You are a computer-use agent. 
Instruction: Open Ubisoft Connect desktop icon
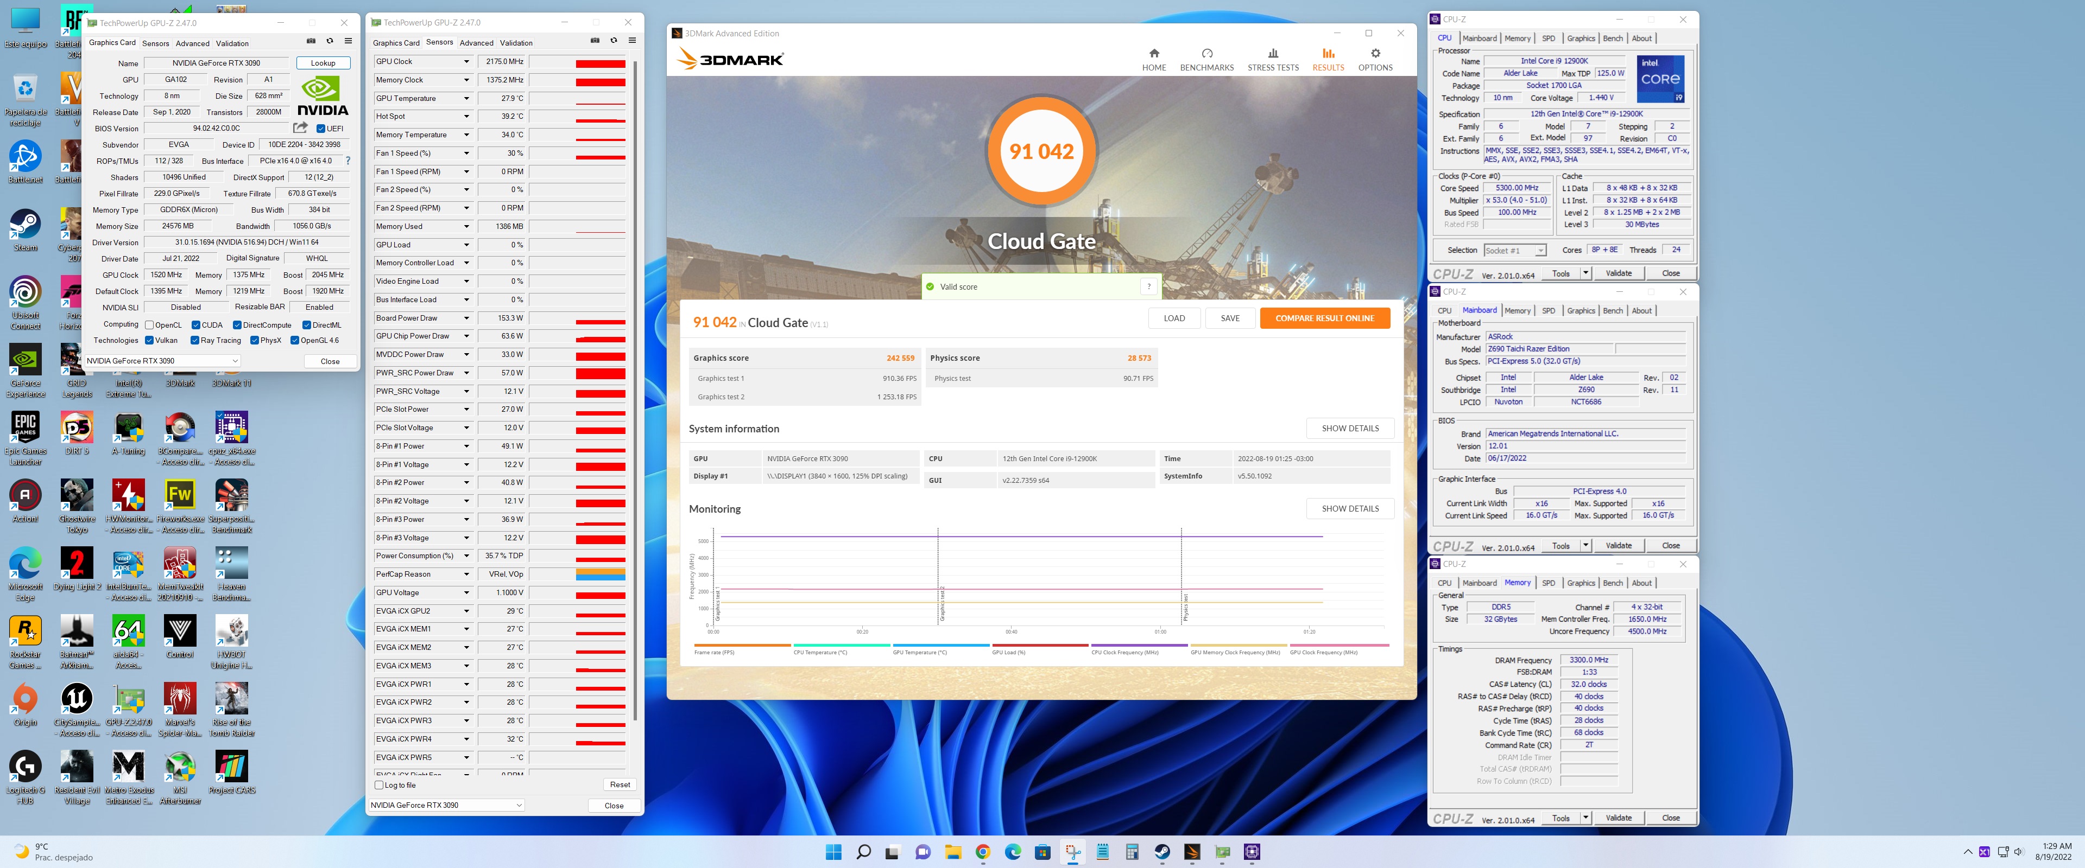pyautogui.click(x=25, y=303)
